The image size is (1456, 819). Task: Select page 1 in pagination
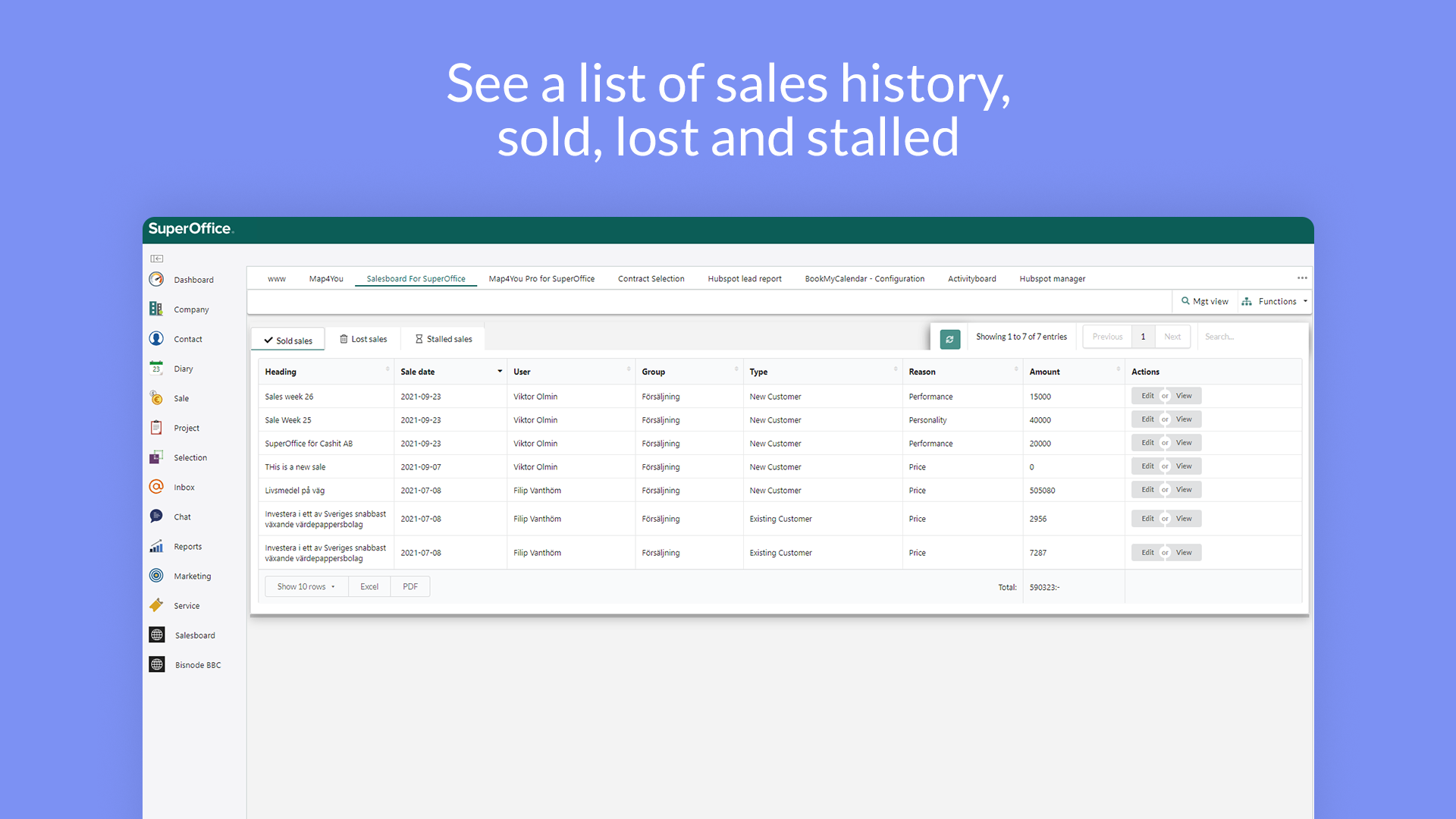coord(1143,337)
